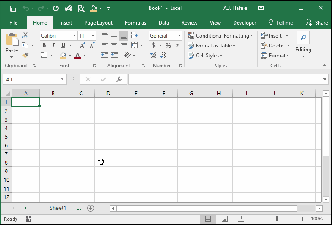Click the Tell me search box
The height and width of the screenshot is (225, 332).
click(x=281, y=23)
